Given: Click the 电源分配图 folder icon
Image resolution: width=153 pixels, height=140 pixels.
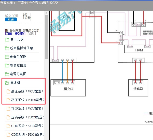Looking at the screenshot, I should pyautogui.click(x=7, y=74).
